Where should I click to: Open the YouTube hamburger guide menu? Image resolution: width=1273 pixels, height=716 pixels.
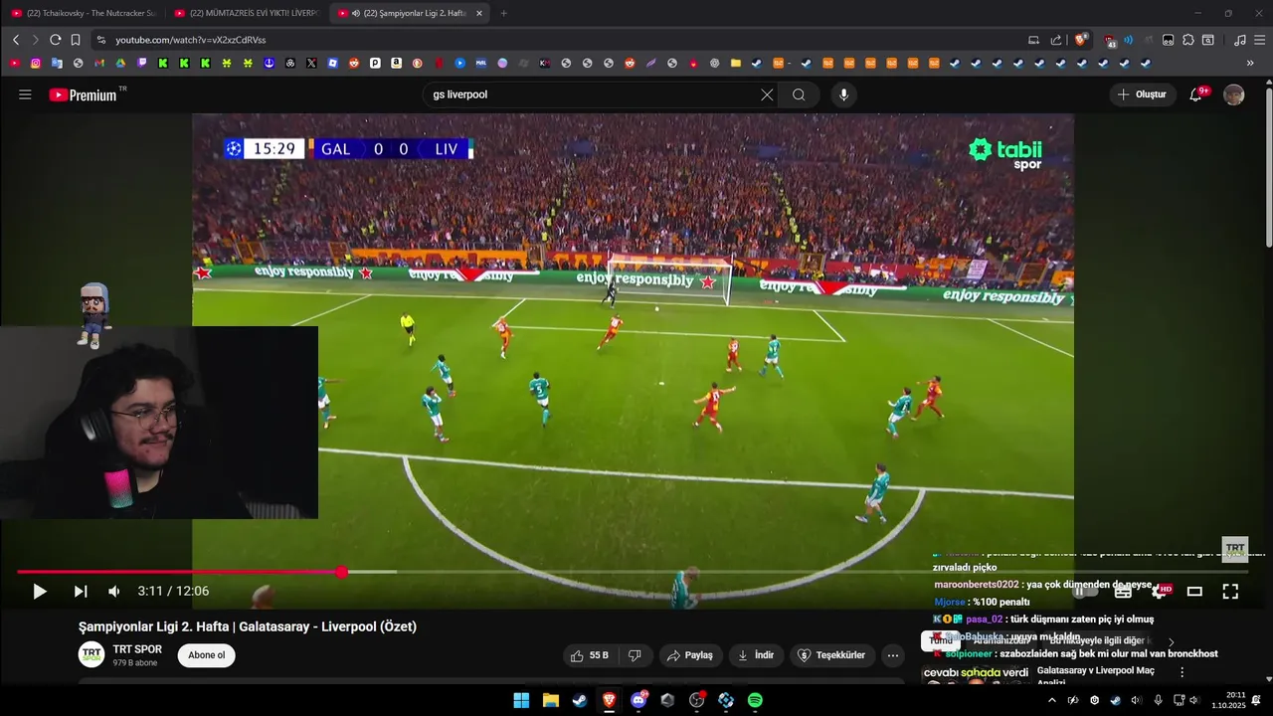25,94
